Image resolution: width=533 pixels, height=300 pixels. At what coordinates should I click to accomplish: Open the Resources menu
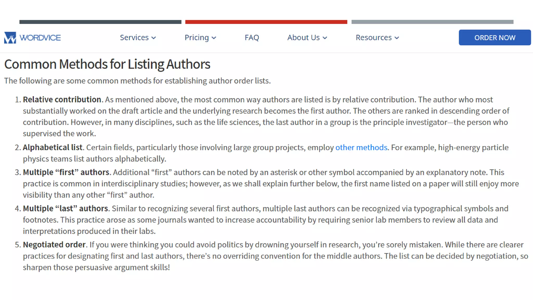tap(373, 37)
